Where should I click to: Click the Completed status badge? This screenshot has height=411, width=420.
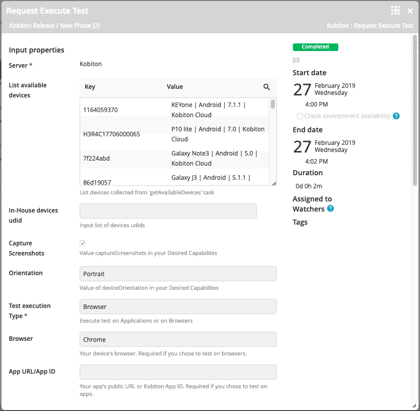tap(315, 46)
